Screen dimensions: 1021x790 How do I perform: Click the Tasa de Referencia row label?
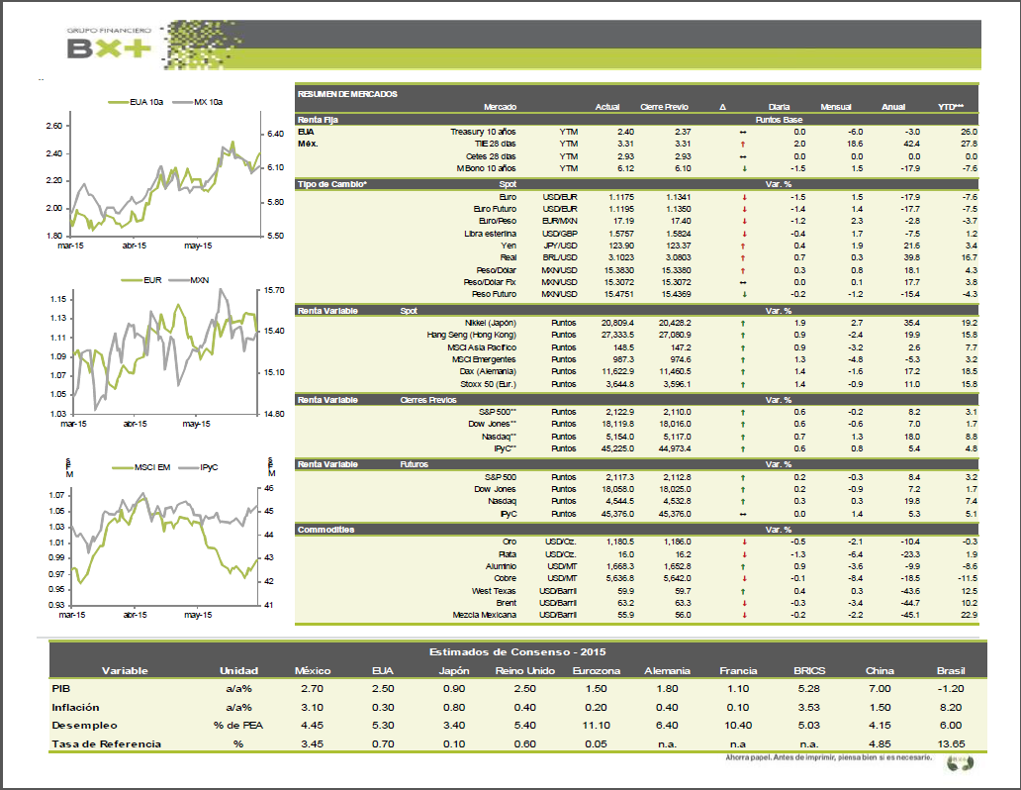click(x=106, y=744)
